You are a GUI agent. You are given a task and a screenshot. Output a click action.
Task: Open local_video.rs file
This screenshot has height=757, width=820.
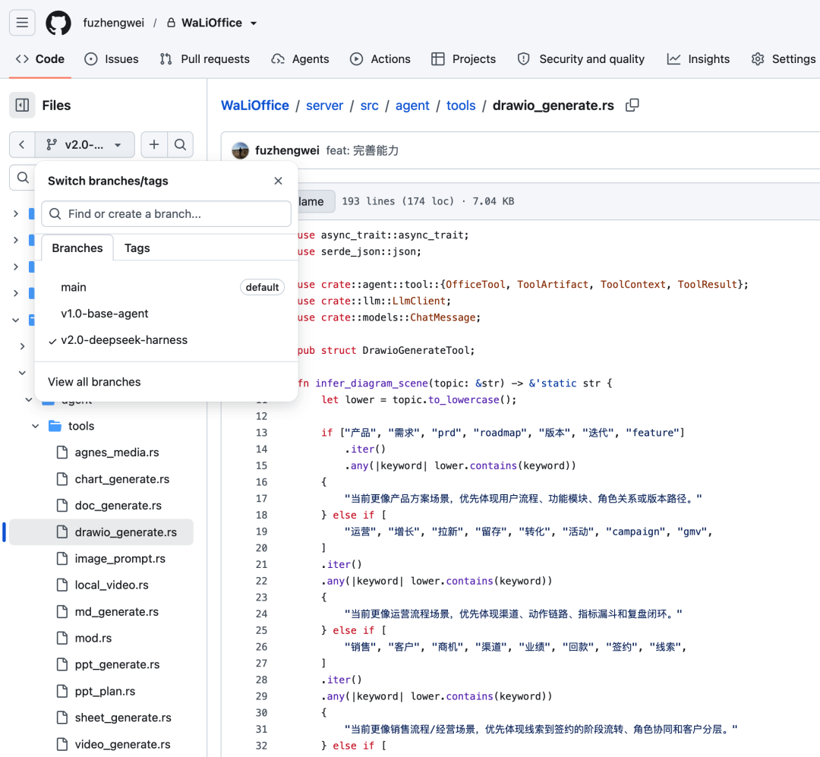point(112,585)
